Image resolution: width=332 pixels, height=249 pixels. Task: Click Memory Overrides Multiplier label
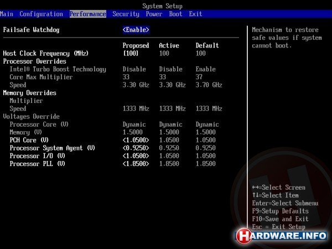tap(26, 101)
